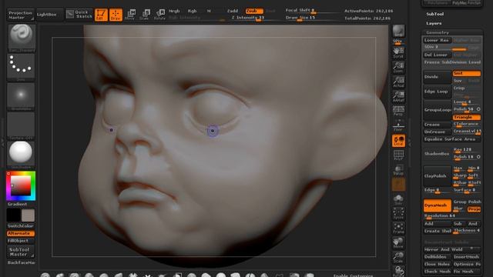The height and width of the screenshot is (277, 493).
Task: Select the black secondary color swatch
Action: click(x=14, y=215)
